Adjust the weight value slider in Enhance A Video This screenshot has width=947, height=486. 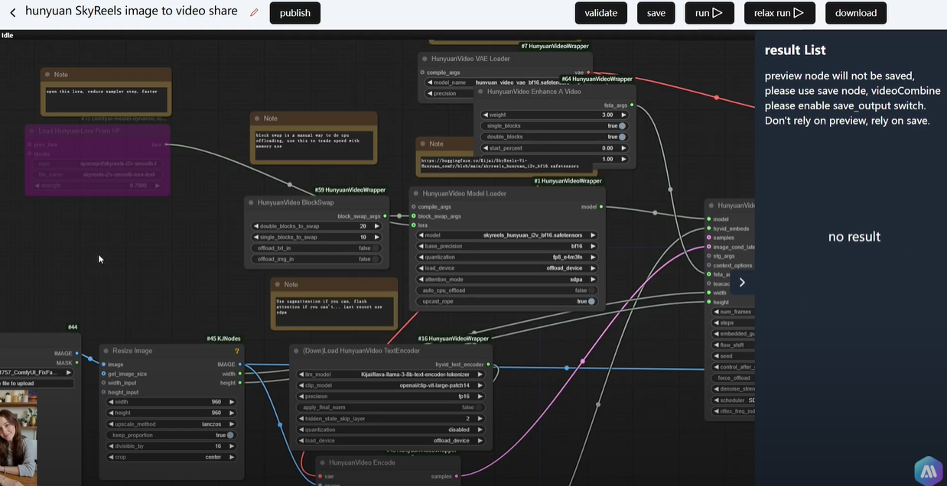(x=554, y=115)
